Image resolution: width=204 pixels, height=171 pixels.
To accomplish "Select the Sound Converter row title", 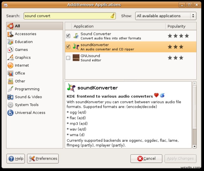I will tap(96, 34).
